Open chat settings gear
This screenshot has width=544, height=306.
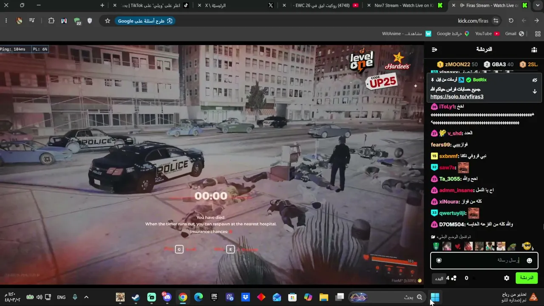click(x=507, y=278)
